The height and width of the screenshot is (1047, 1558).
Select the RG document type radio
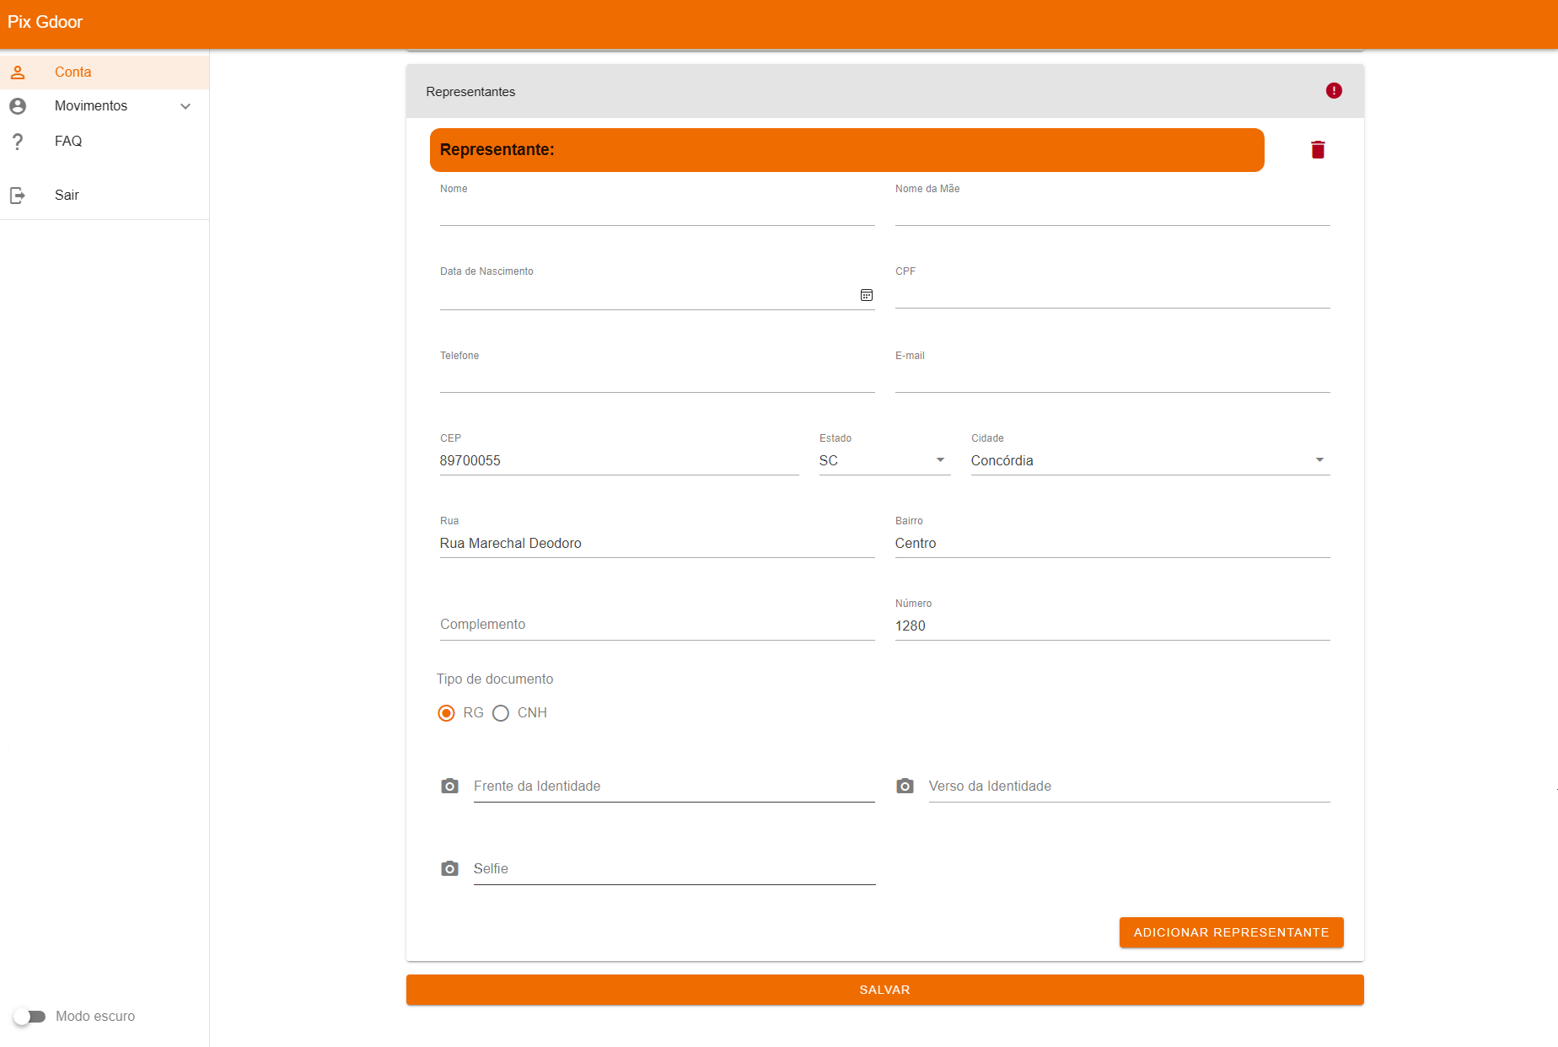coord(447,713)
